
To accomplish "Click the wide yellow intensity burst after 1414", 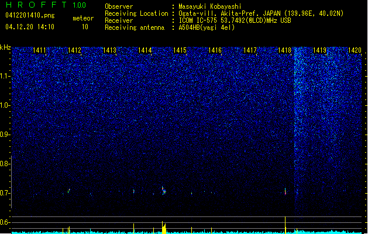I will click(x=164, y=228).
